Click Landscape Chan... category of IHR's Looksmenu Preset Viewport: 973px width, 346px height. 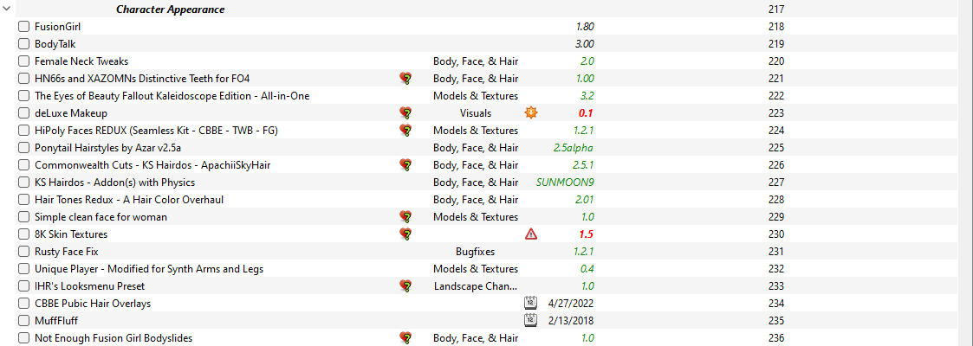[x=476, y=286]
